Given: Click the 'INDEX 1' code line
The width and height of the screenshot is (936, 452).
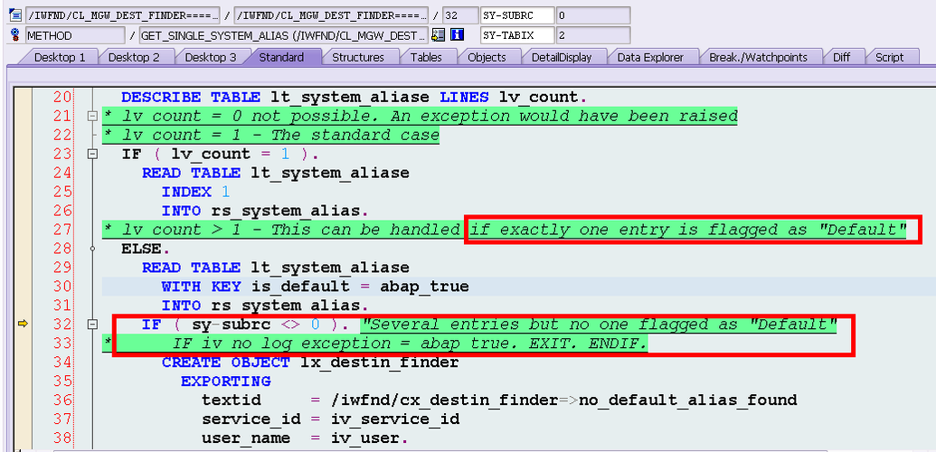Looking at the screenshot, I should point(195,193).
